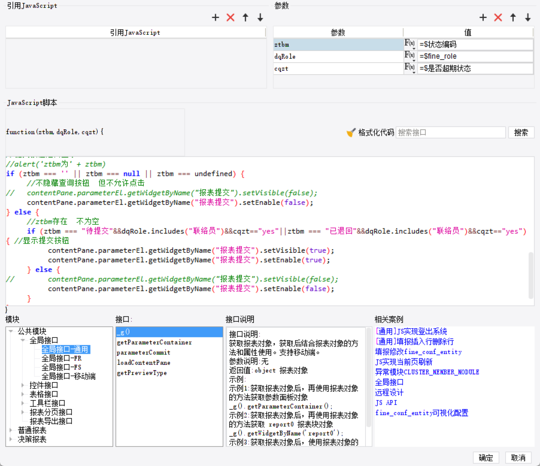Select 全局接口-FR in module tree
The image size is (540, 466).
tap(61, 358)
